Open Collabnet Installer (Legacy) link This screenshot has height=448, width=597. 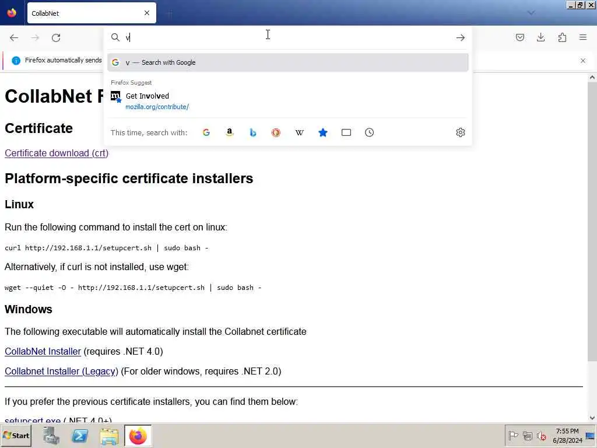click(x=61, y=371)
